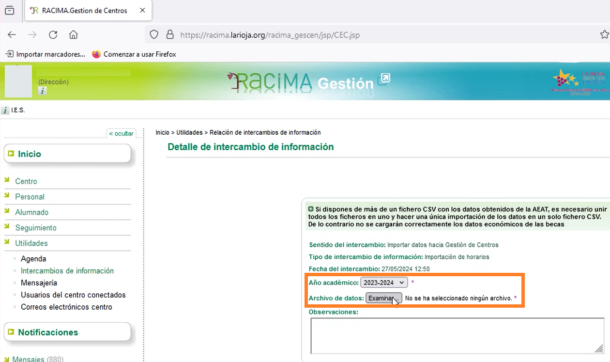Click the user avatar placeholder

18,81
